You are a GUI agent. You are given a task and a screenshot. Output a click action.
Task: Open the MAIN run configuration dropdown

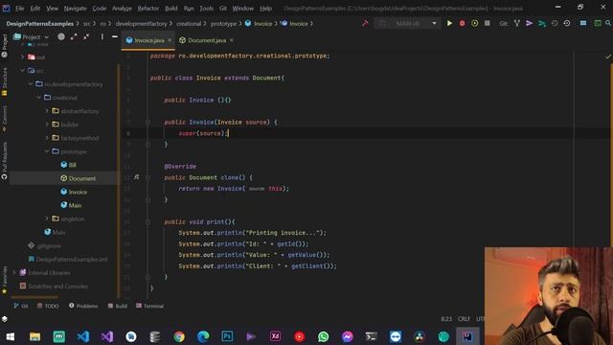pyautogui.click(x=407, y=23)
